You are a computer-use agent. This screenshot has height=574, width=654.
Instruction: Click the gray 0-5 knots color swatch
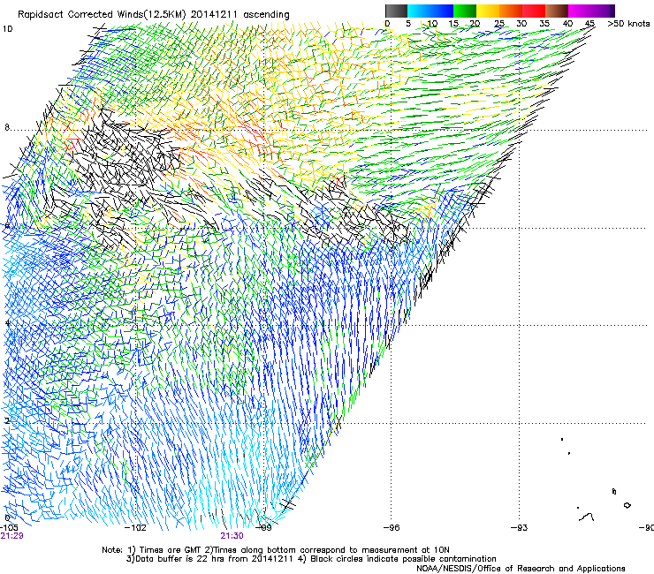396,11
